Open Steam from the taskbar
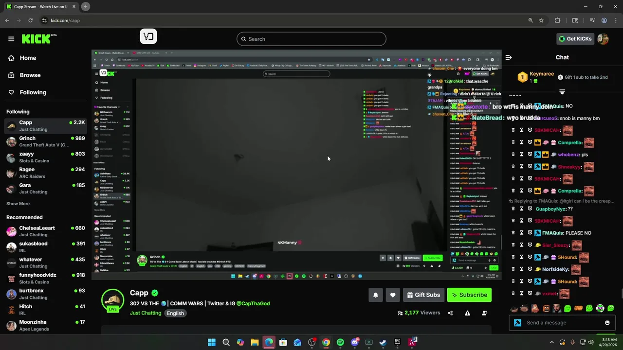The width and height of the screenshot is (623, 350). 383,342
